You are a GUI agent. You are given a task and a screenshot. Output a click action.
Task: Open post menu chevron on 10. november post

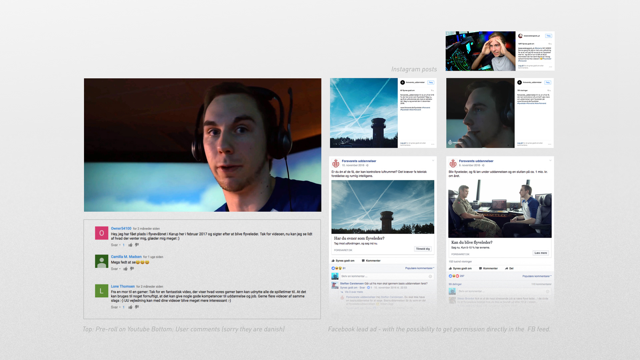point(433,161)
